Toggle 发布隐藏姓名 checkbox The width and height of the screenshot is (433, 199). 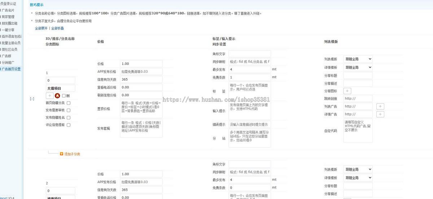click(69, 118)
